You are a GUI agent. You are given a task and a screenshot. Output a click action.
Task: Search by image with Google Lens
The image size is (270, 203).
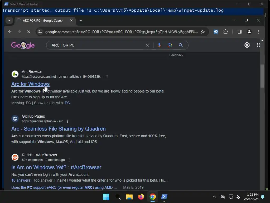[x=170, y=45]
